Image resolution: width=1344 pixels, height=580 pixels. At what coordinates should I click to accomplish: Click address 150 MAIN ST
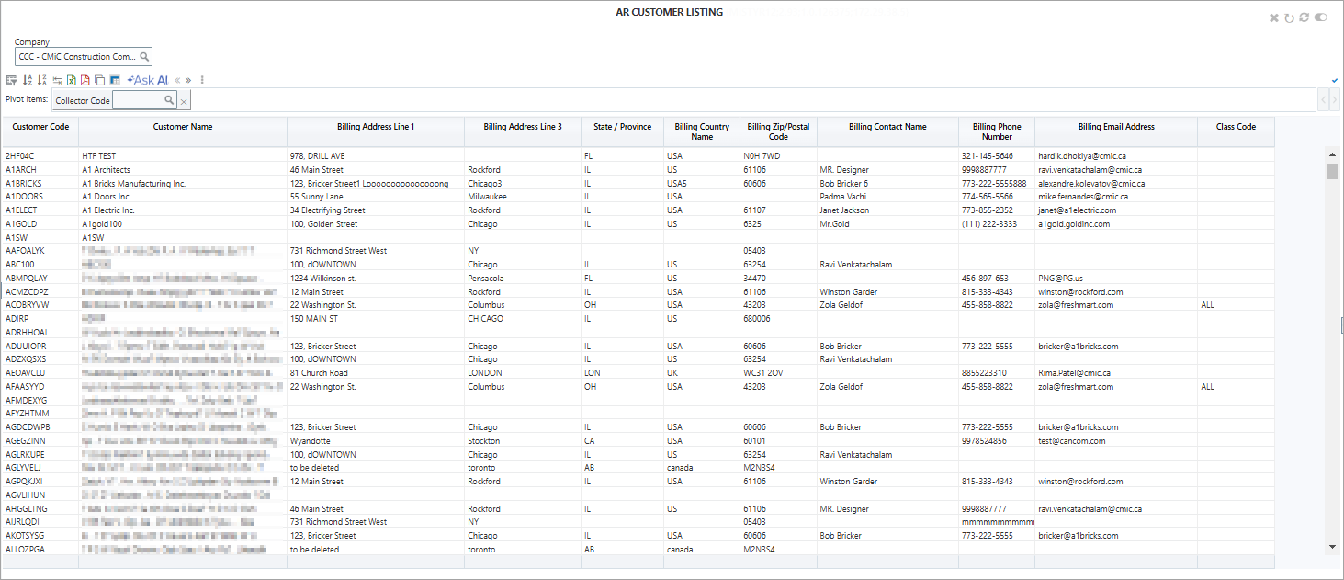(314, 319)
